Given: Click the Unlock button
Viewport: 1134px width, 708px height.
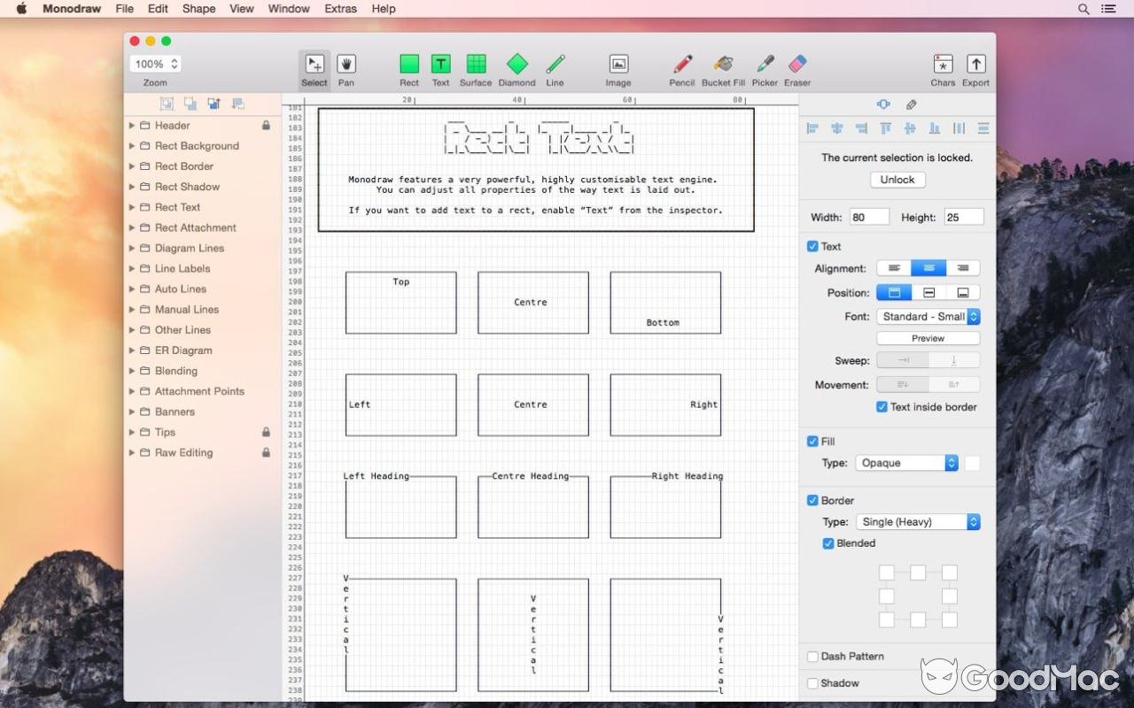Looking at the screenshot, I should (897, 180).
